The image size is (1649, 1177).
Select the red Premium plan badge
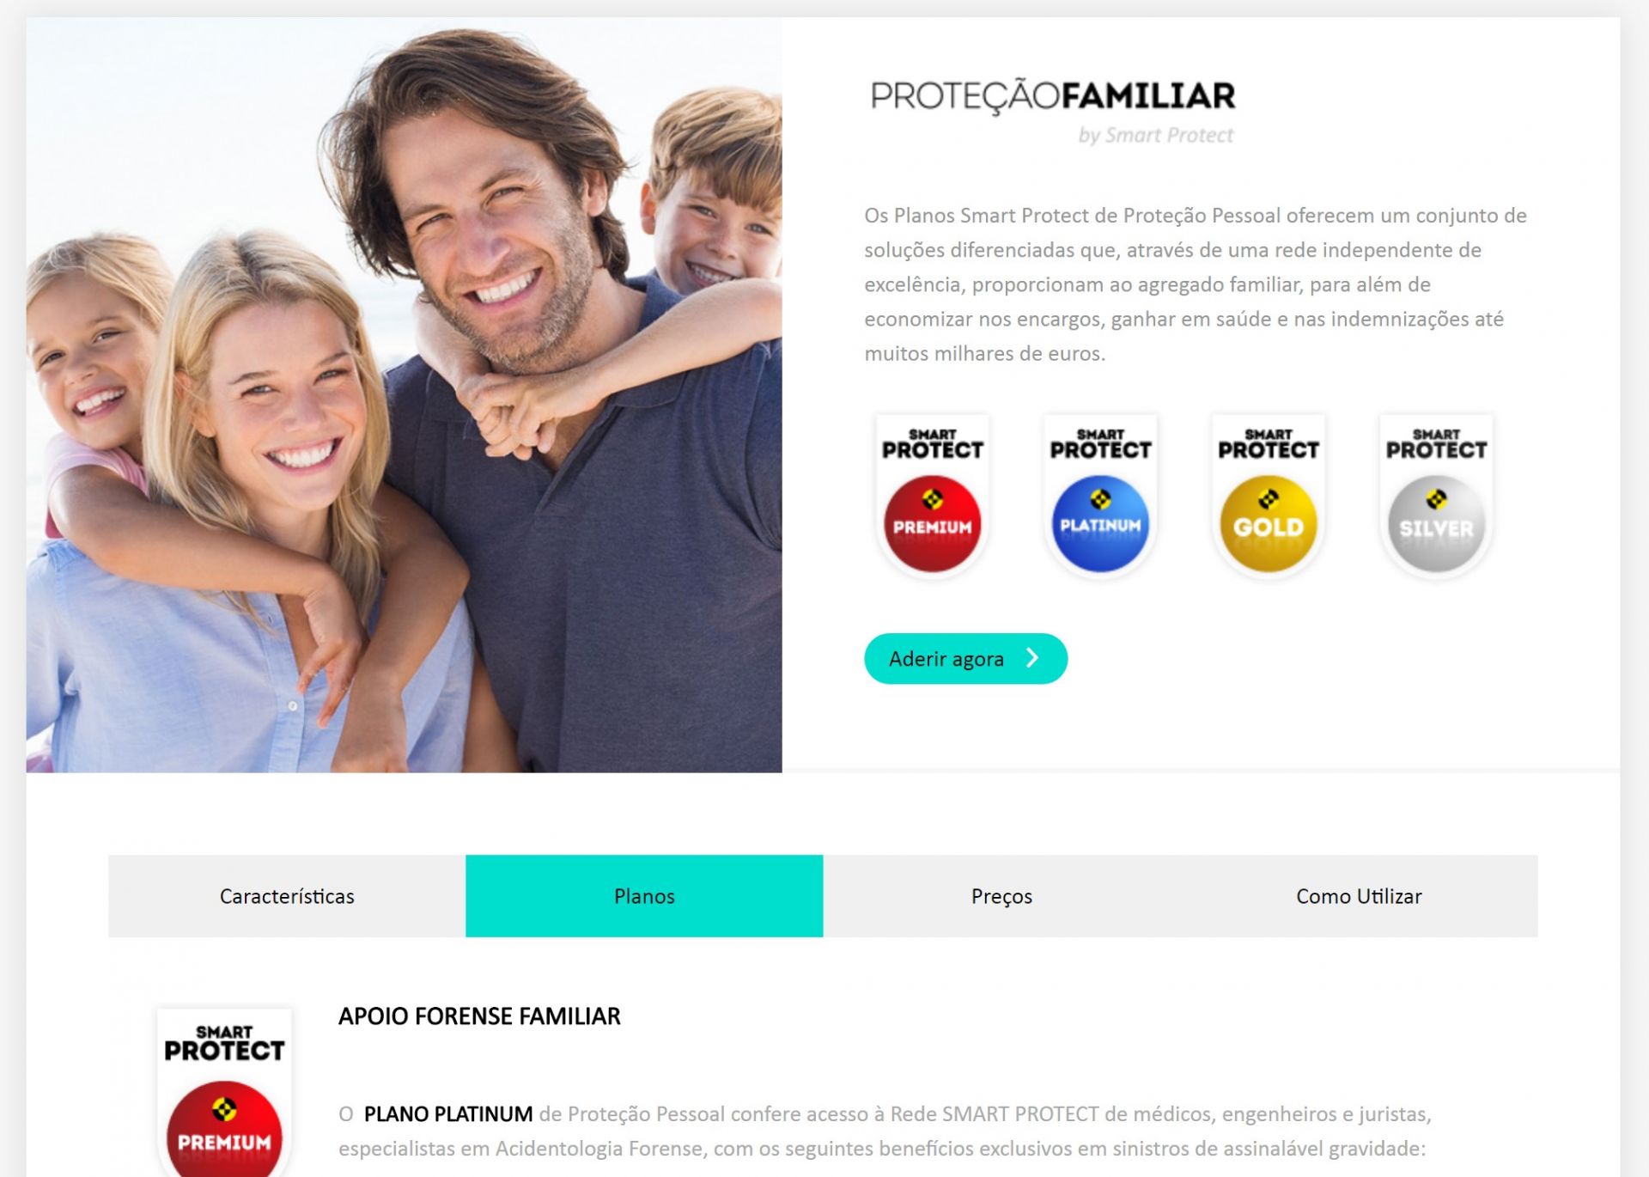[932, 497]
